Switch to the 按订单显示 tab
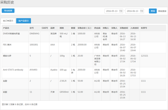The image size is (168, 110). [8, 21]
